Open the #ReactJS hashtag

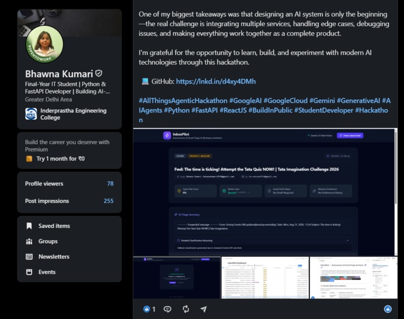tap(233, 110)
